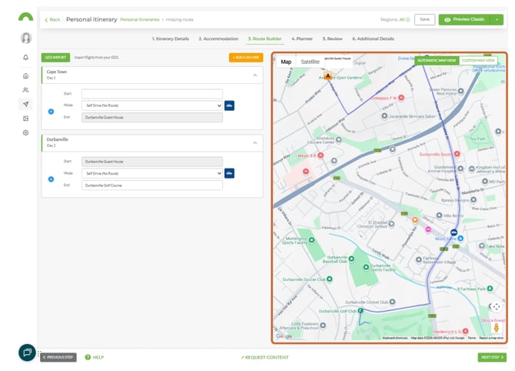The width and height of the screenshot is (515, 371).
Task: Select Satellite view type
Action: 310,62
